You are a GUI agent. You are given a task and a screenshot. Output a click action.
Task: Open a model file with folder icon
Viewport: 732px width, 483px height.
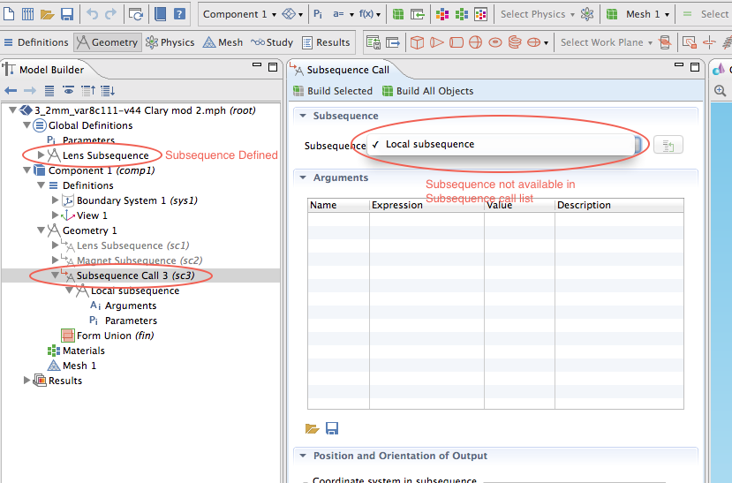[x=47, y=14]
